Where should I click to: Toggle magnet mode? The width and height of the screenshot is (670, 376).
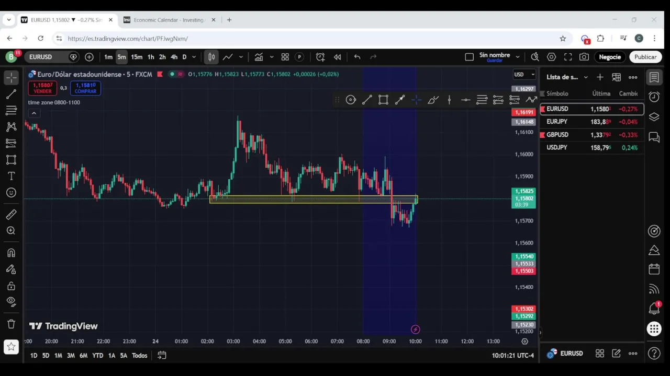click(x=11, y=253)
